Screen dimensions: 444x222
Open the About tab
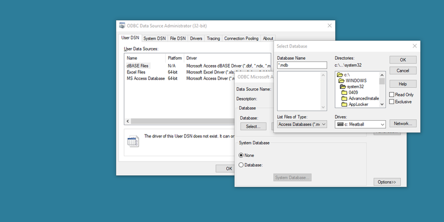(268, 38)
